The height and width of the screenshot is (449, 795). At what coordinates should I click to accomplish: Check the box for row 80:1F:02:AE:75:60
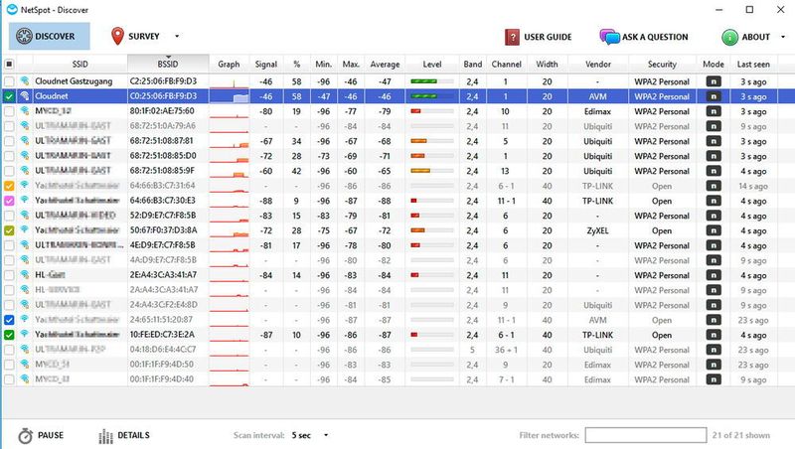9,111
